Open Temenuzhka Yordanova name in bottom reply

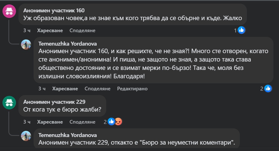68,135
